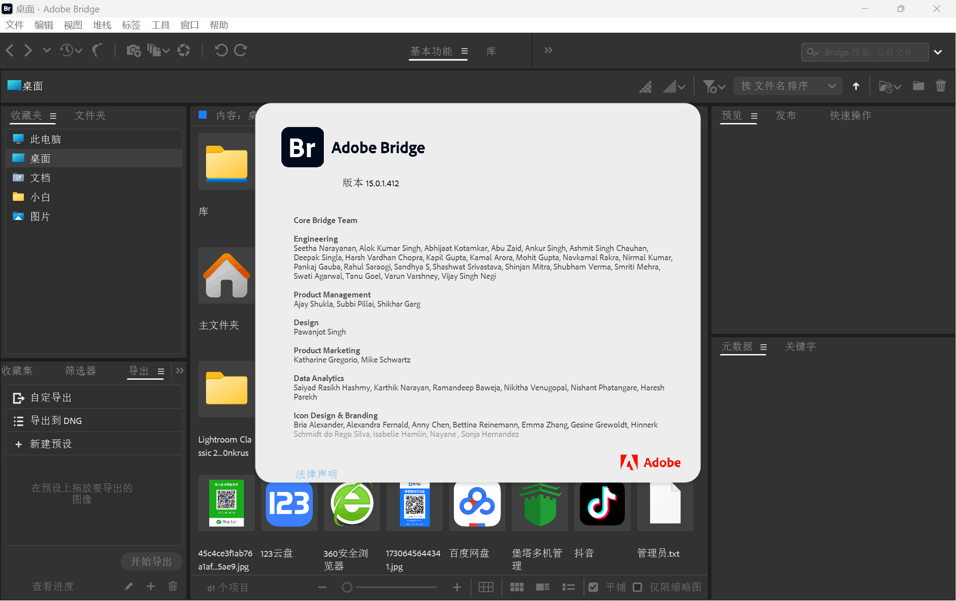Switch to the 收藏集 tab
956x601 pixels.
point(17,371)
